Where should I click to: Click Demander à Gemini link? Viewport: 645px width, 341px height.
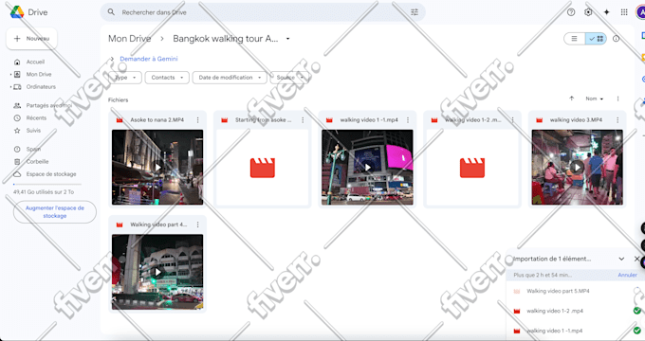coord(149,59)
